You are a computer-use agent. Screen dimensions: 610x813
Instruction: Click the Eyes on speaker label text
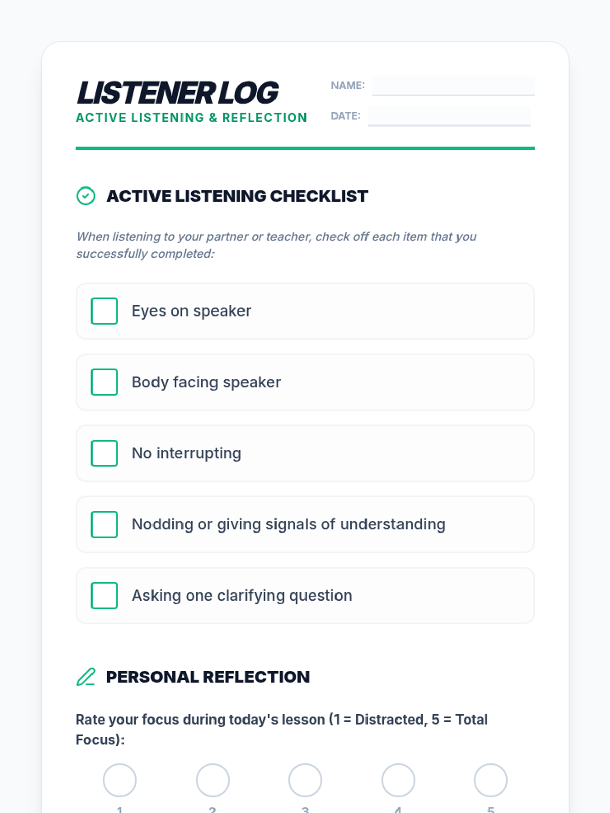(x=191, y=311)
